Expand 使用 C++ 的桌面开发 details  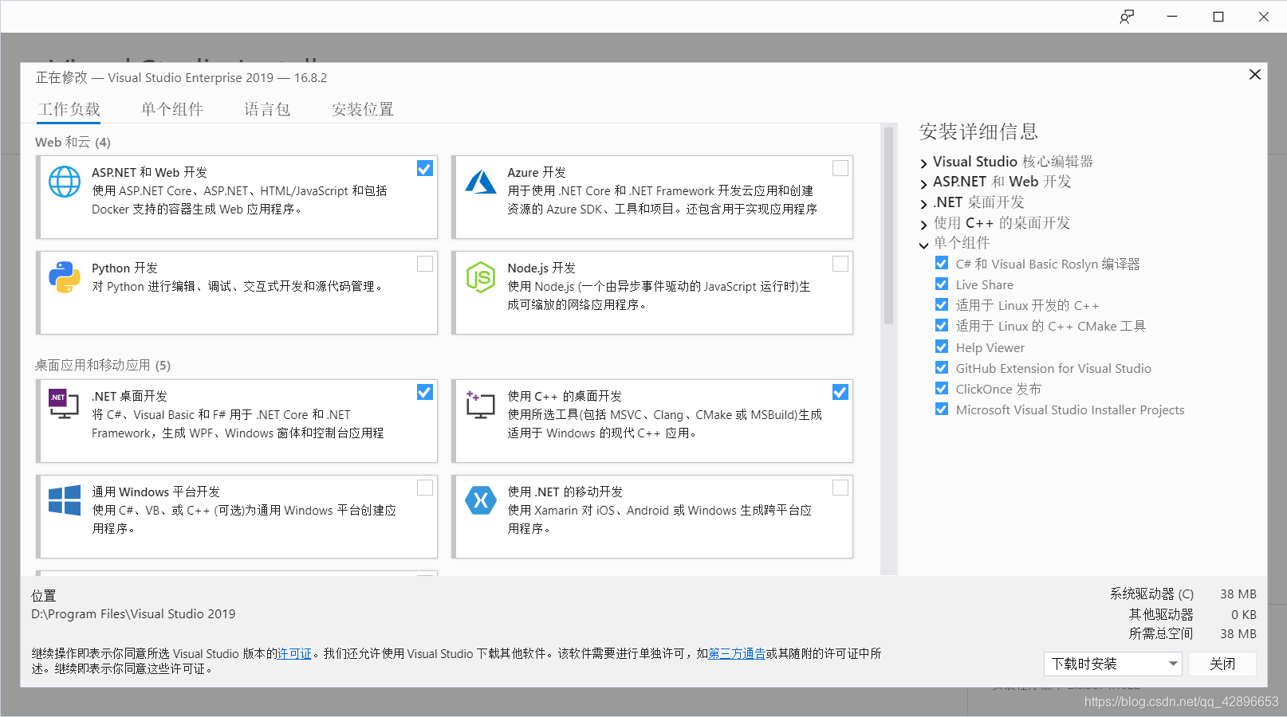coord(923,225)
